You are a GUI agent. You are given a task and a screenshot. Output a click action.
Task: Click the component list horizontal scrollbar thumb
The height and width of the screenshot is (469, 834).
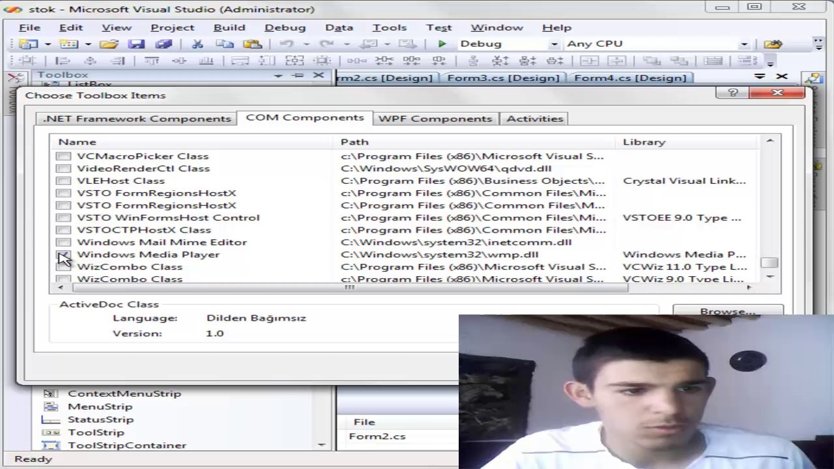point(350,287)
